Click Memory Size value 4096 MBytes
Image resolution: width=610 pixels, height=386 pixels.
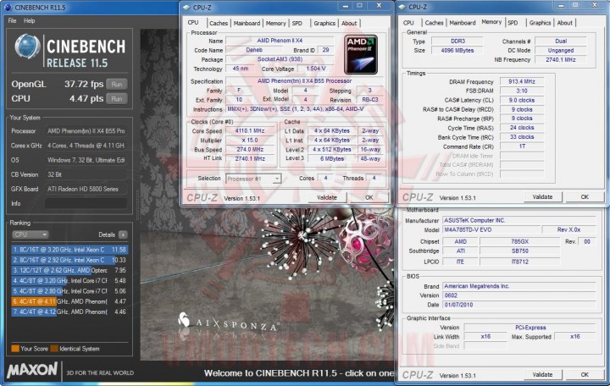[x=457, y=51]
